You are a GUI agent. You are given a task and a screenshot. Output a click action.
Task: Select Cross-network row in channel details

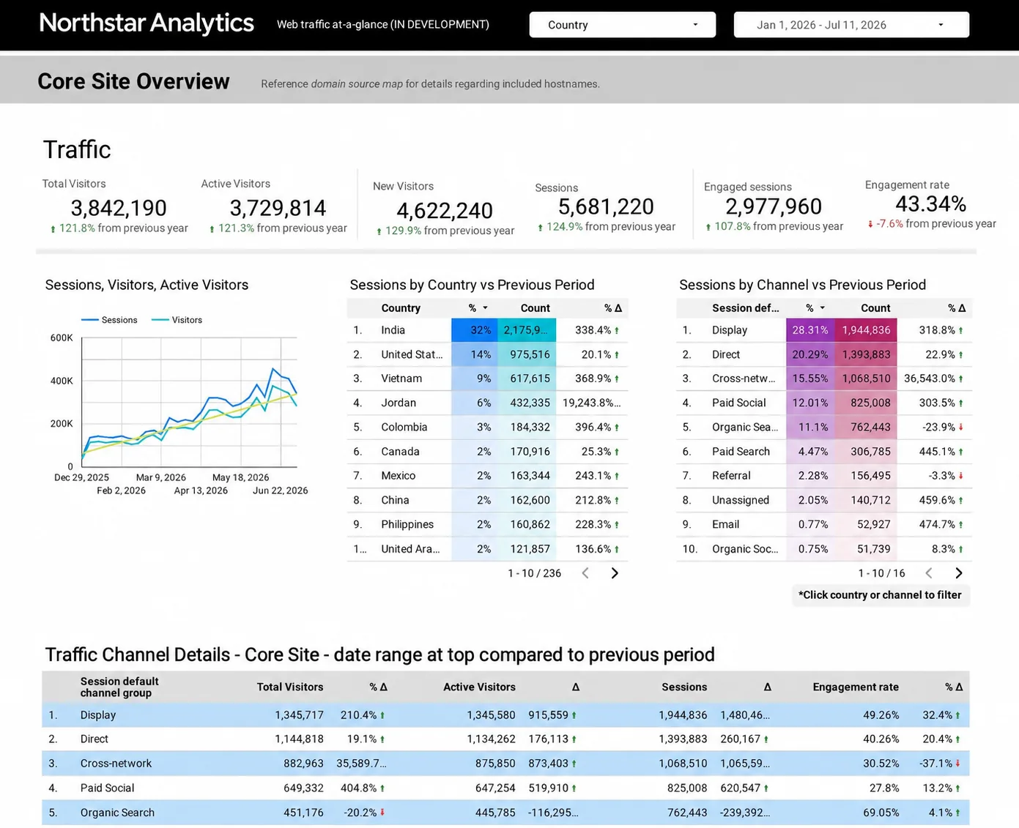point(505,764)
